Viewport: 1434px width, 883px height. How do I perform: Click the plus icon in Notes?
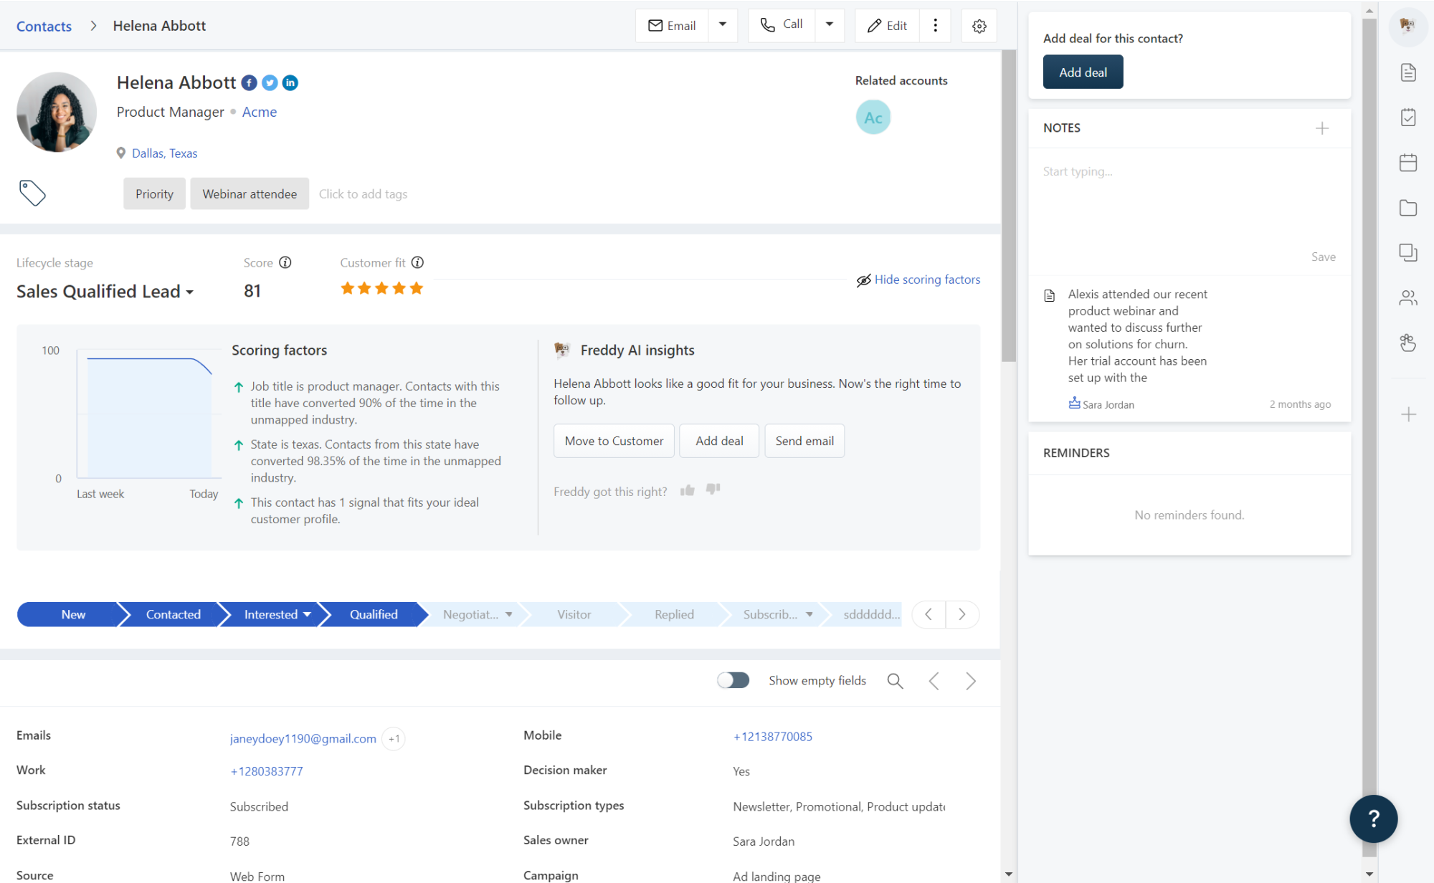1322,128
